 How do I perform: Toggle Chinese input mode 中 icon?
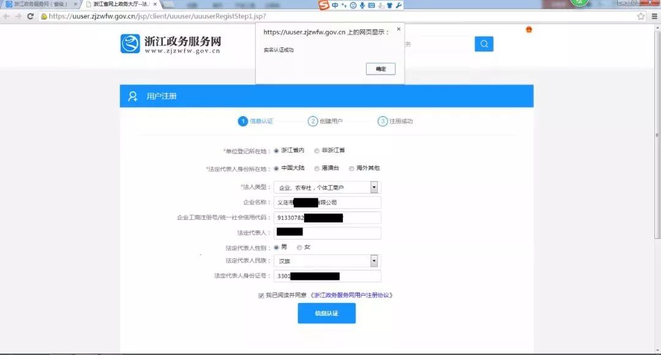tap(335, 5)
